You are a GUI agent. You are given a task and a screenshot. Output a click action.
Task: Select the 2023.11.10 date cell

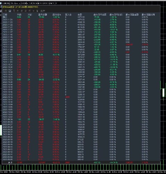pos(8,45)
